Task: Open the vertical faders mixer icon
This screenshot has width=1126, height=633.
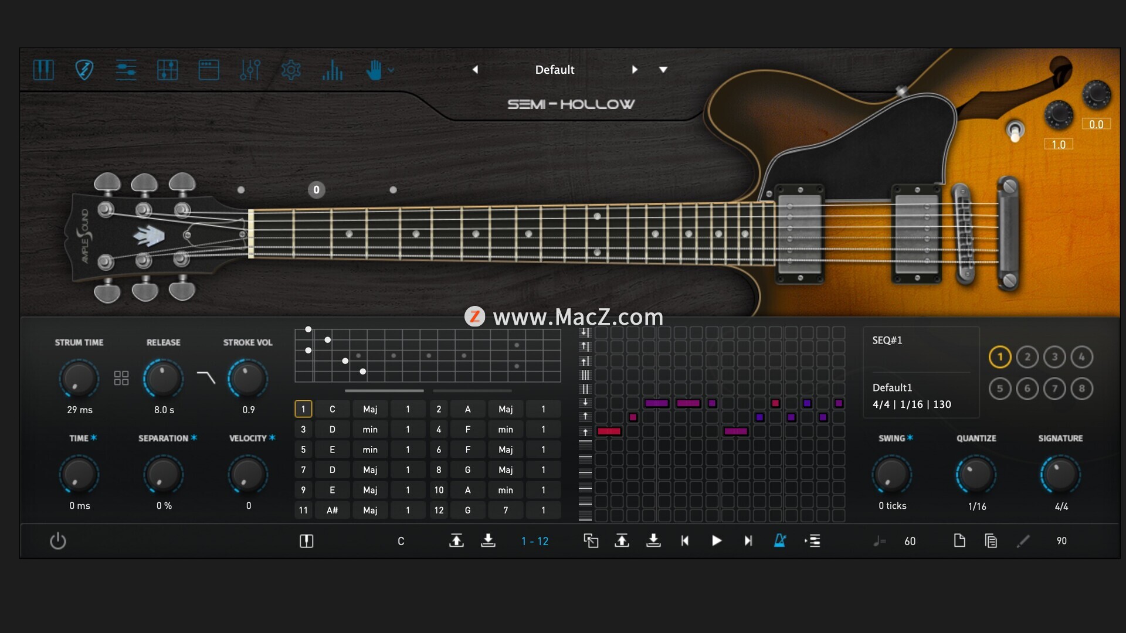Action: coord(250,70)
